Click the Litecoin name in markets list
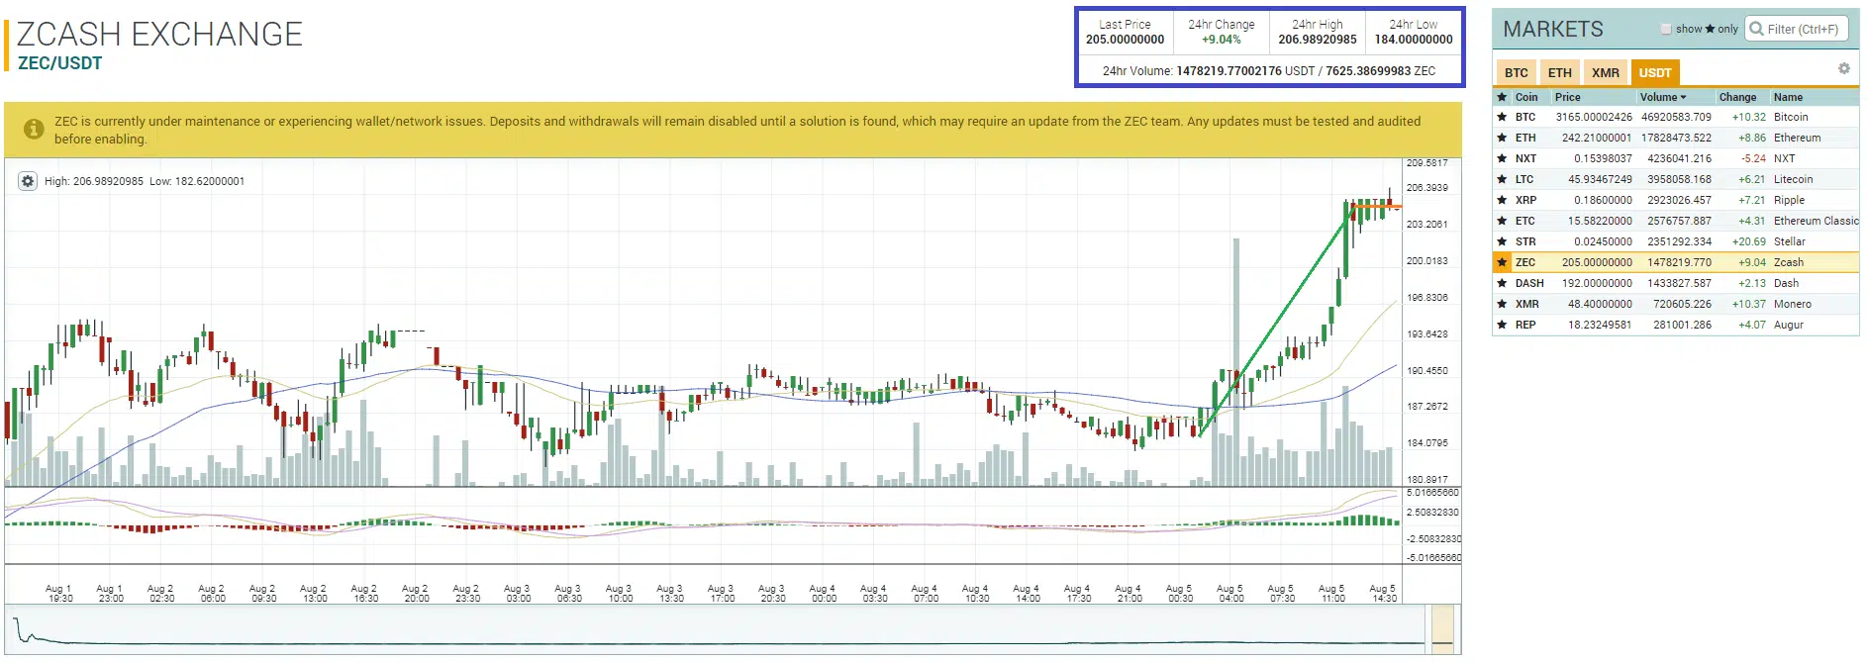The height and width of the screenshot is (663, 1868). tap(1793, 179)
